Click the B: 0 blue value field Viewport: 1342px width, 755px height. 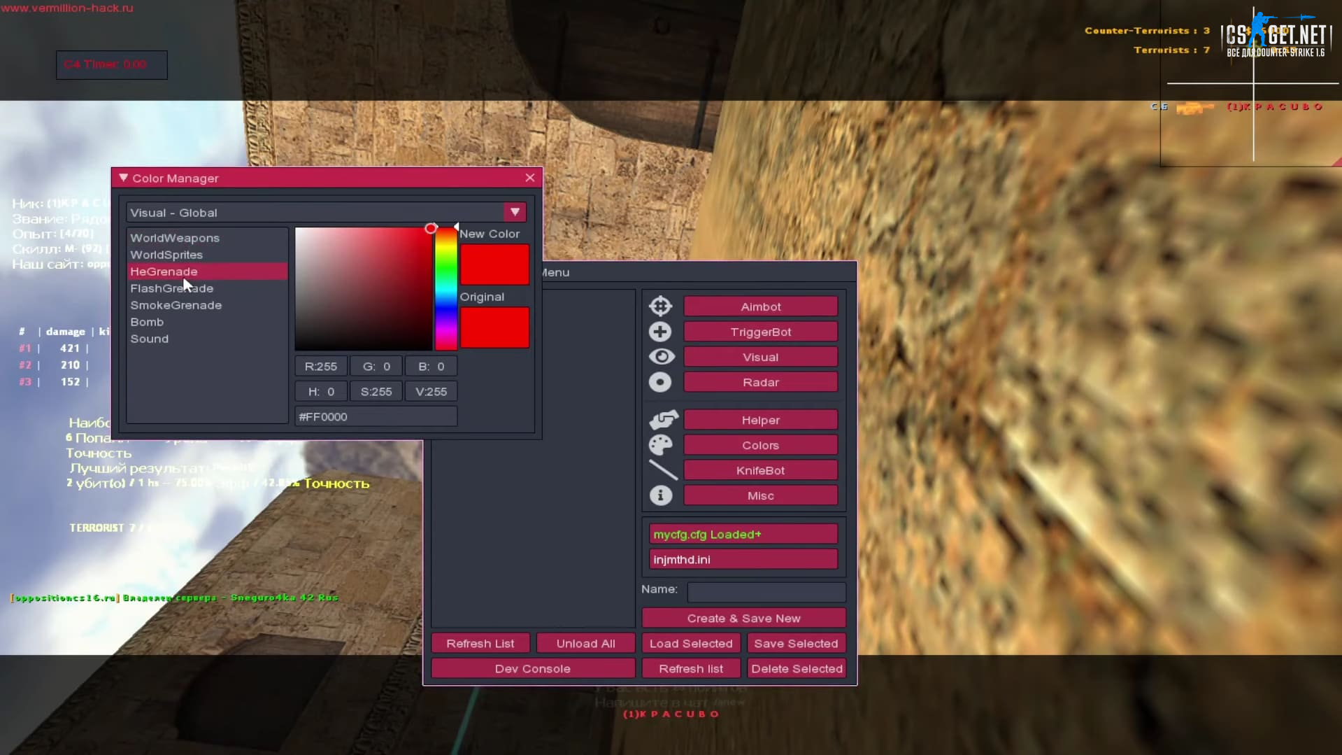(x=431, y=366)
